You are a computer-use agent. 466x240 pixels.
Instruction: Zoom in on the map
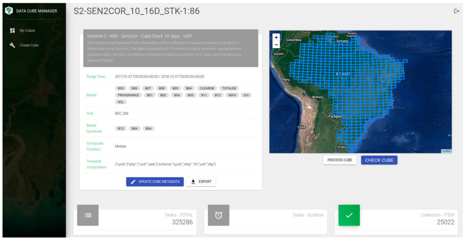tap(276, 37)
